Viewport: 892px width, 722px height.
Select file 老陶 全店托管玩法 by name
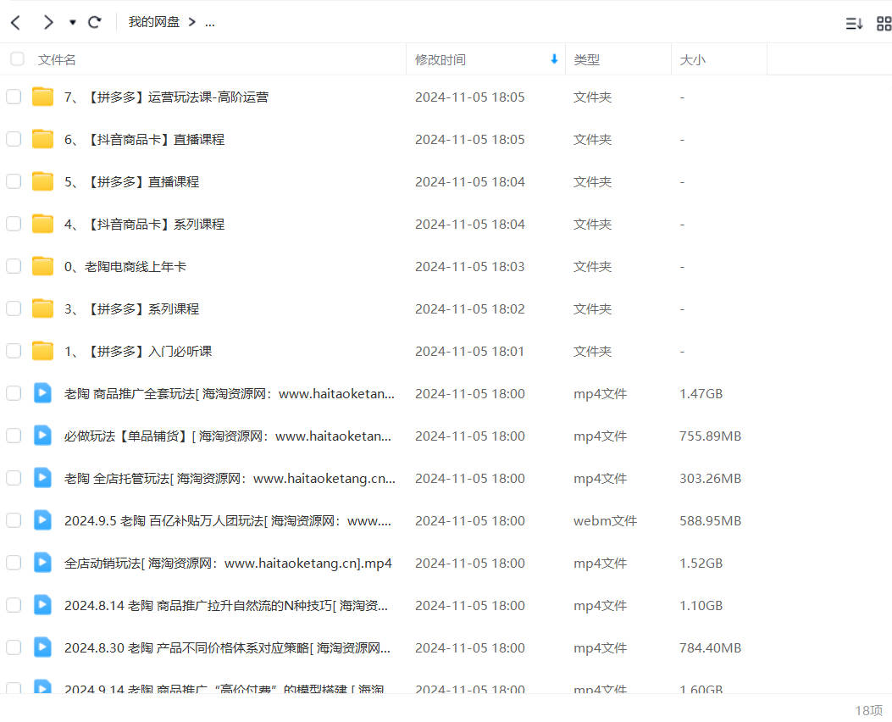[230, 479]
